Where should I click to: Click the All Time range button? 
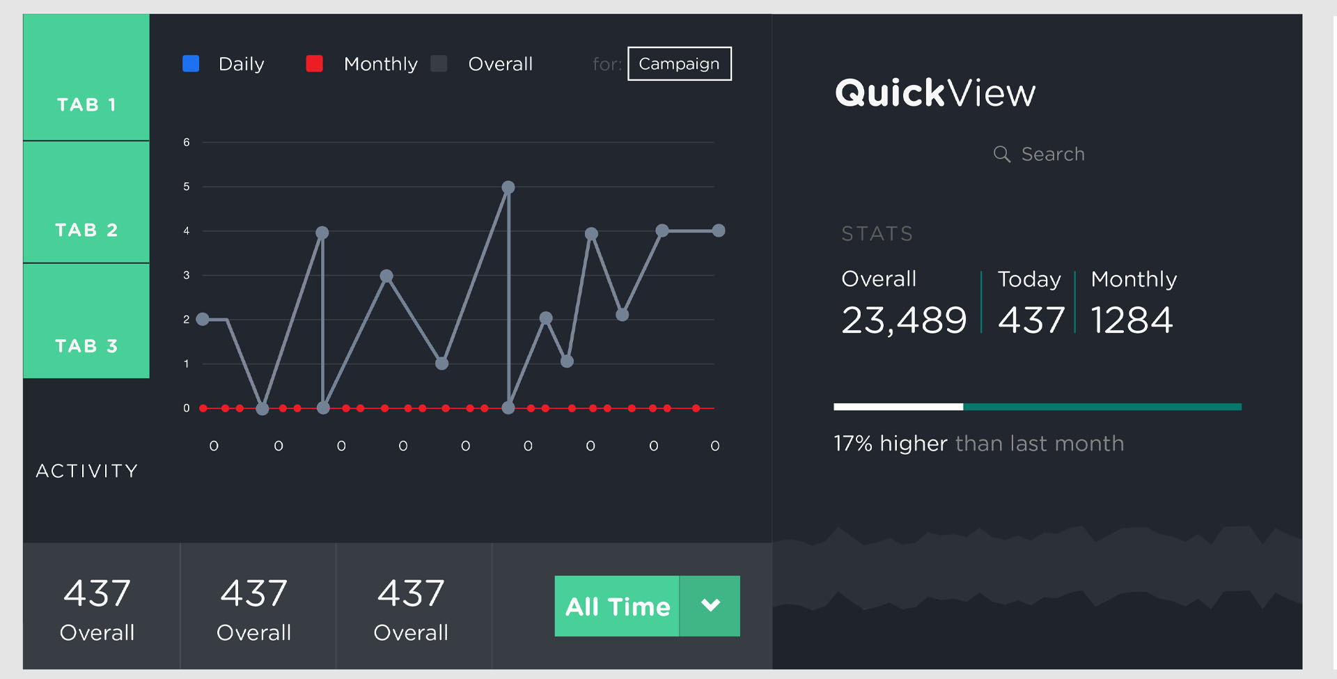617,606
